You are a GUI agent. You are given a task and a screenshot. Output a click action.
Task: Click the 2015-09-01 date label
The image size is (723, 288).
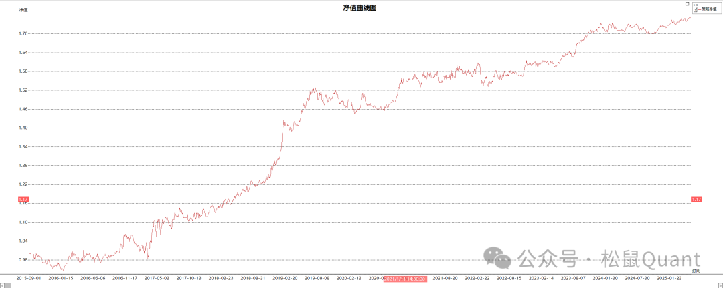pyautogui.click(x=29, y=278)
